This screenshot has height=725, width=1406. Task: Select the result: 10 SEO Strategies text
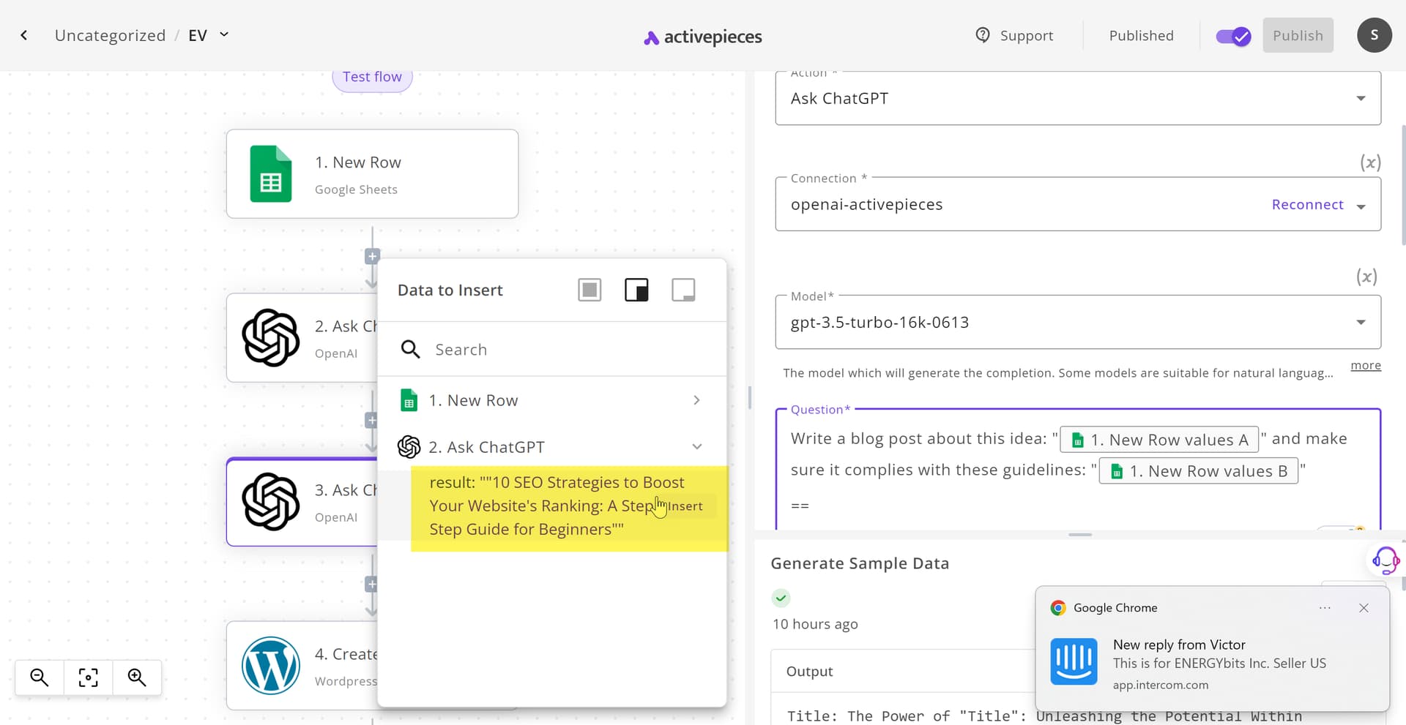557,506
